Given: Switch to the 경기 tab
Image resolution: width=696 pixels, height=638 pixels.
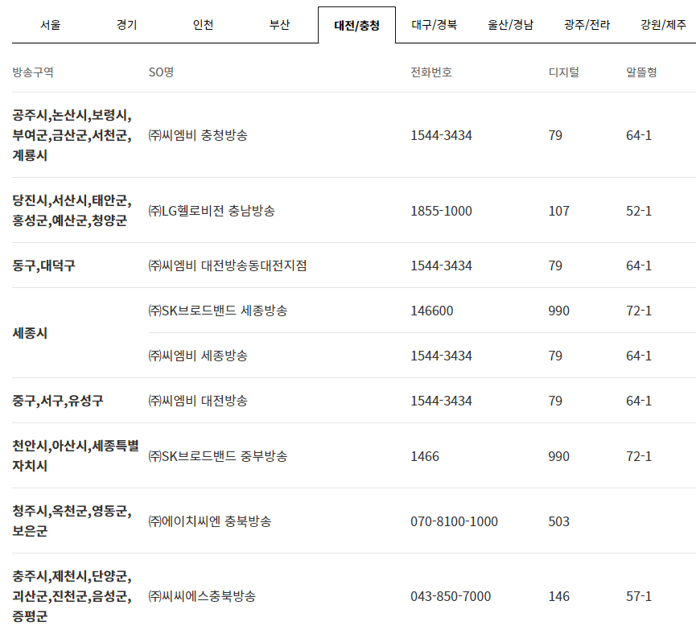Looking at the screenshot, I should pyautogui.click(x=126, y=25).
